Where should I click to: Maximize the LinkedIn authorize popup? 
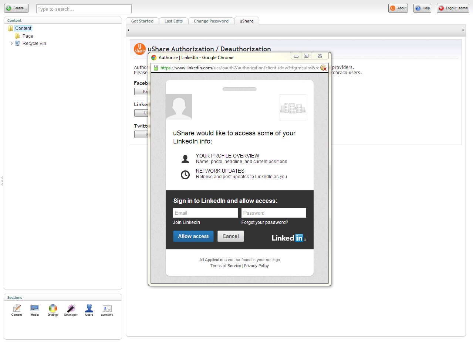(306, 56)
